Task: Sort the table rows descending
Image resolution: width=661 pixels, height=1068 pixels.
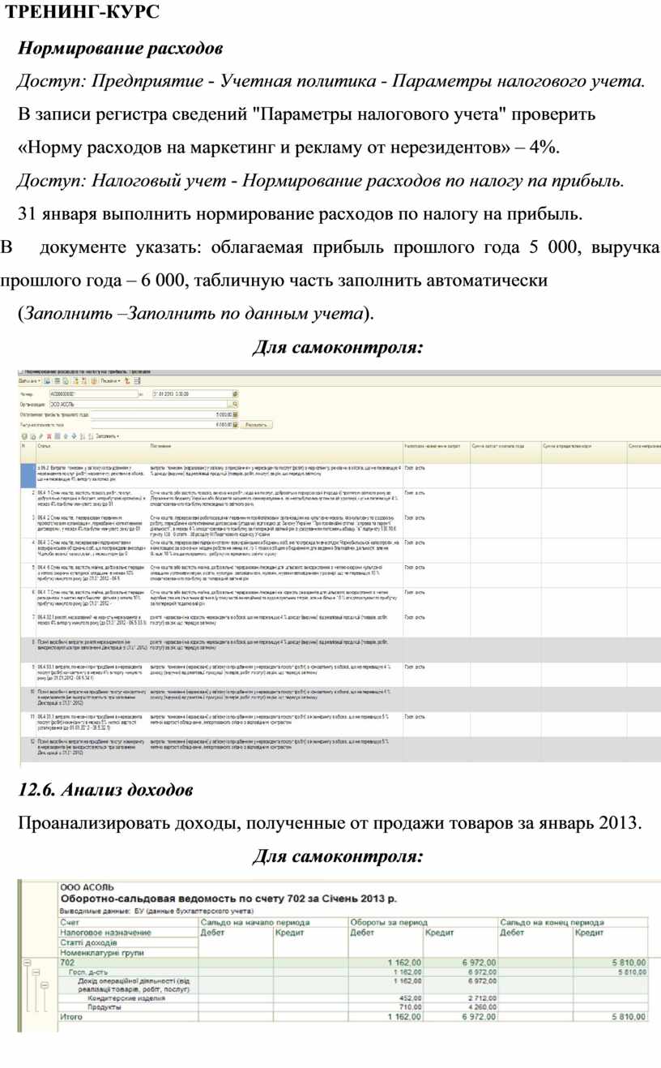Action: 89,435
